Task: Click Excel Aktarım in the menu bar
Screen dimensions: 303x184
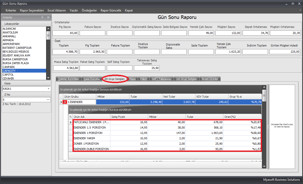Action: click(x=57, y=10)
